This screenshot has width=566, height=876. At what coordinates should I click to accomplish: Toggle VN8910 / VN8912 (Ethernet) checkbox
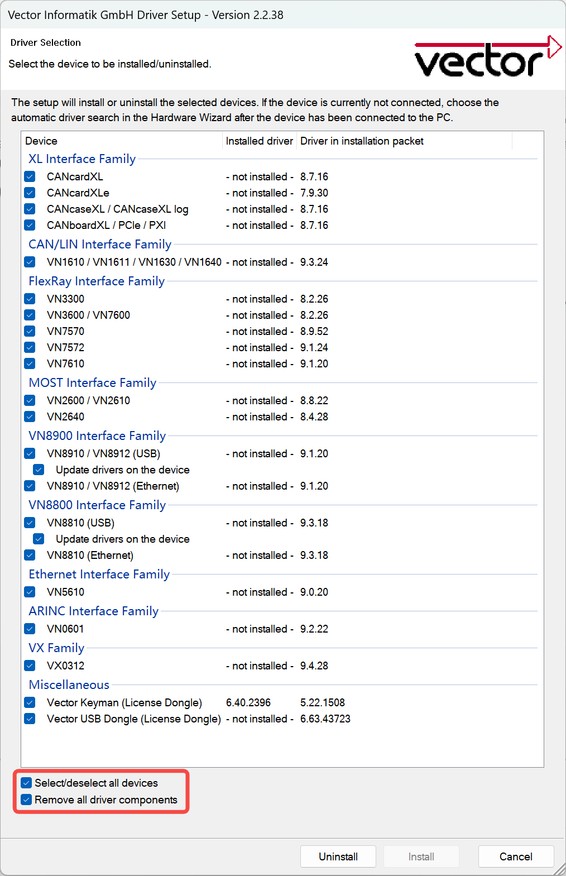click(30, 486)
